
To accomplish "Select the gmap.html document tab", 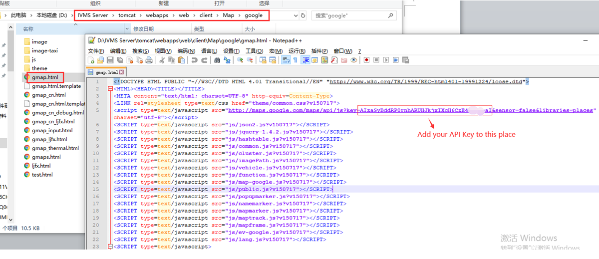I will pyautogui.click(x=106, y=72).
